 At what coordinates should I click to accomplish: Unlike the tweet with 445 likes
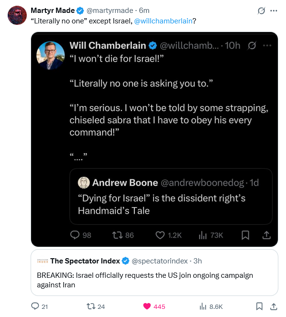tap(147, 306)
